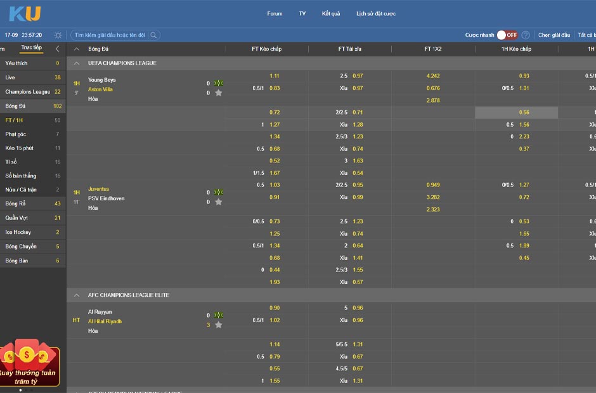This screenshot has width=596, height=393.
Task: Select the 1.89 1H handicap odds
Action: tap(524, 245)
